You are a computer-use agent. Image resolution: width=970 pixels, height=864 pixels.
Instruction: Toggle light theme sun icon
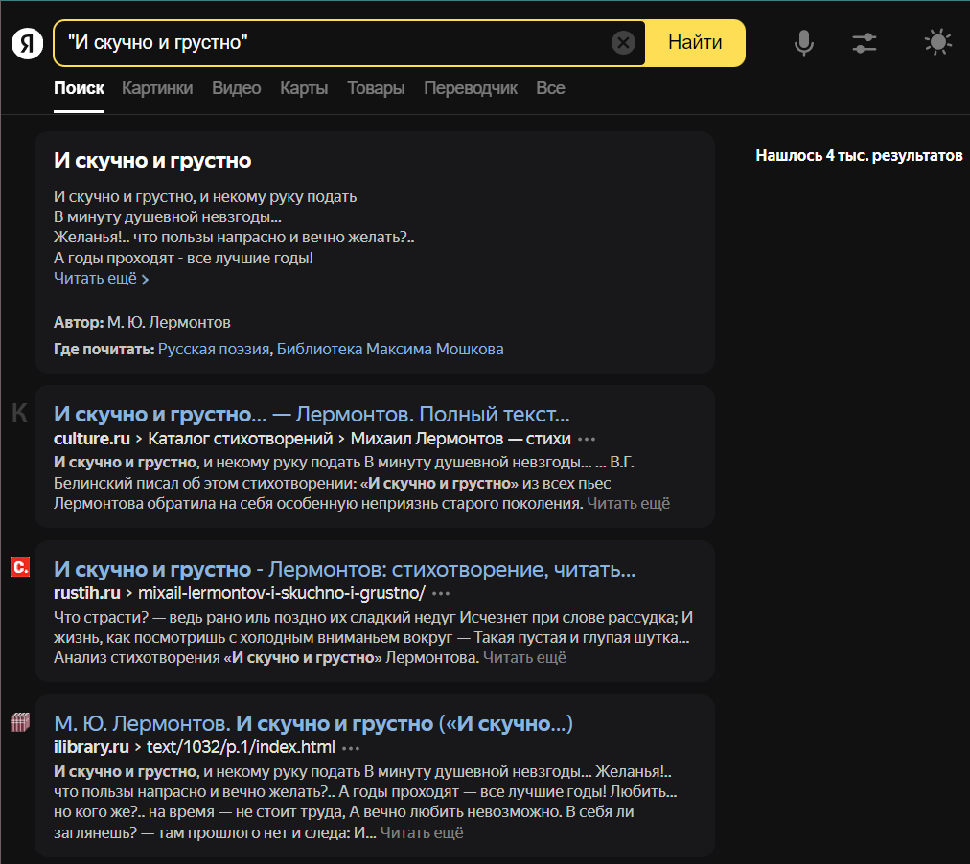(x=937, y=43)
